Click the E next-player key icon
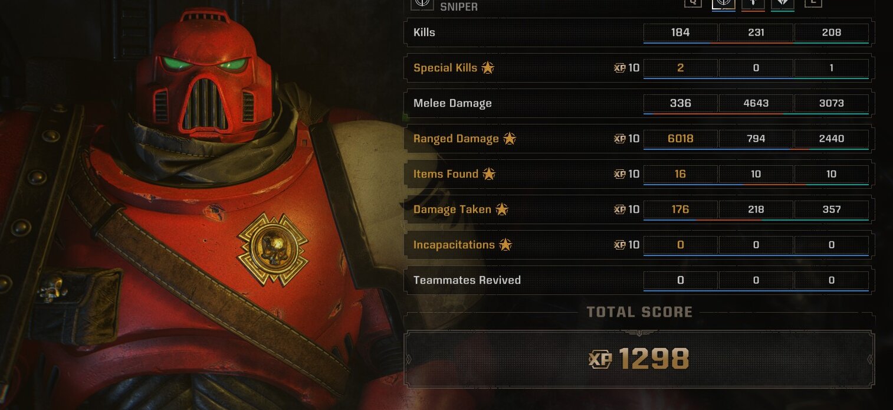The width and height of the screenshot is (893, 410). (x=813, y=3)
